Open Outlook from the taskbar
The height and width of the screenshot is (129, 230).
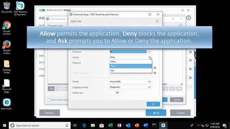coord(128,125)
